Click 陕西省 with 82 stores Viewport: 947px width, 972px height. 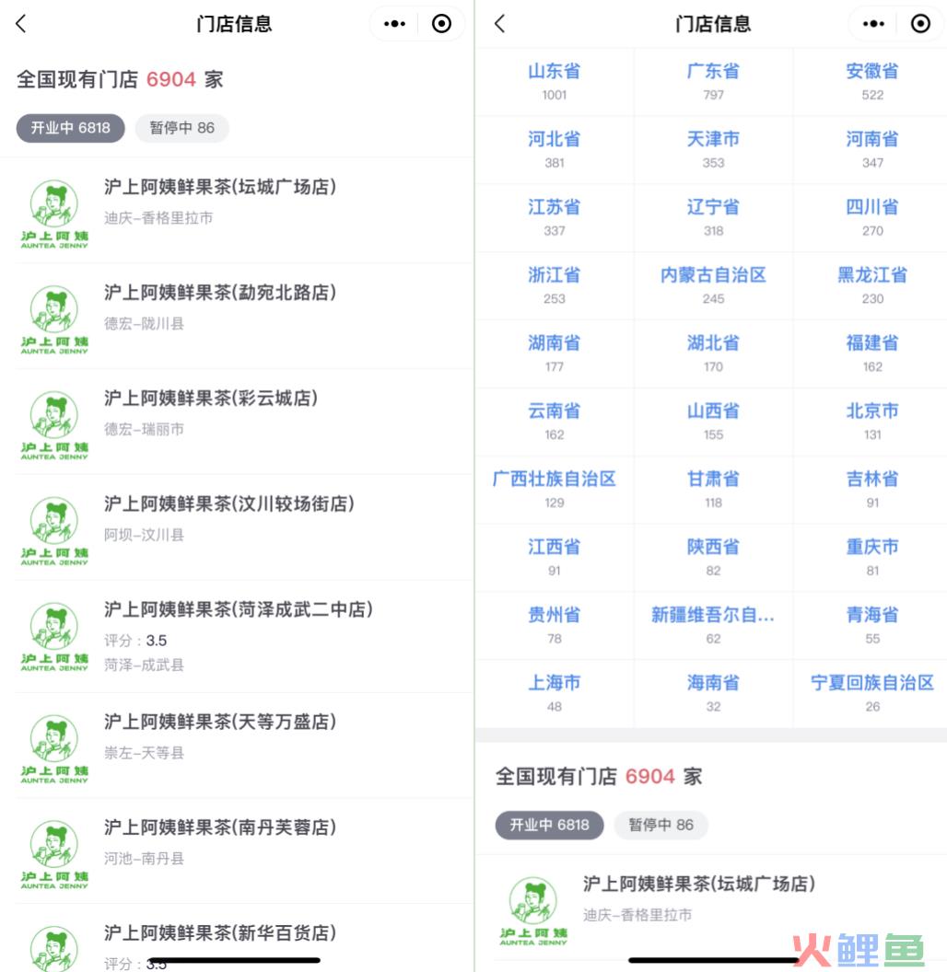(x=714, y=558)
